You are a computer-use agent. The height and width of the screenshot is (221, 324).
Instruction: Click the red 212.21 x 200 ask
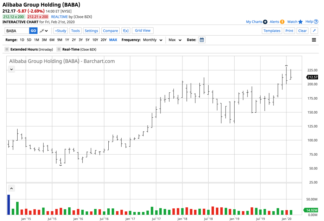[x=38, y=17]
